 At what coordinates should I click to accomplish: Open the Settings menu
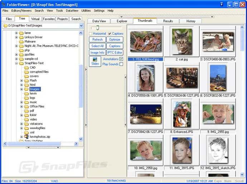click(x=99, y=10)
